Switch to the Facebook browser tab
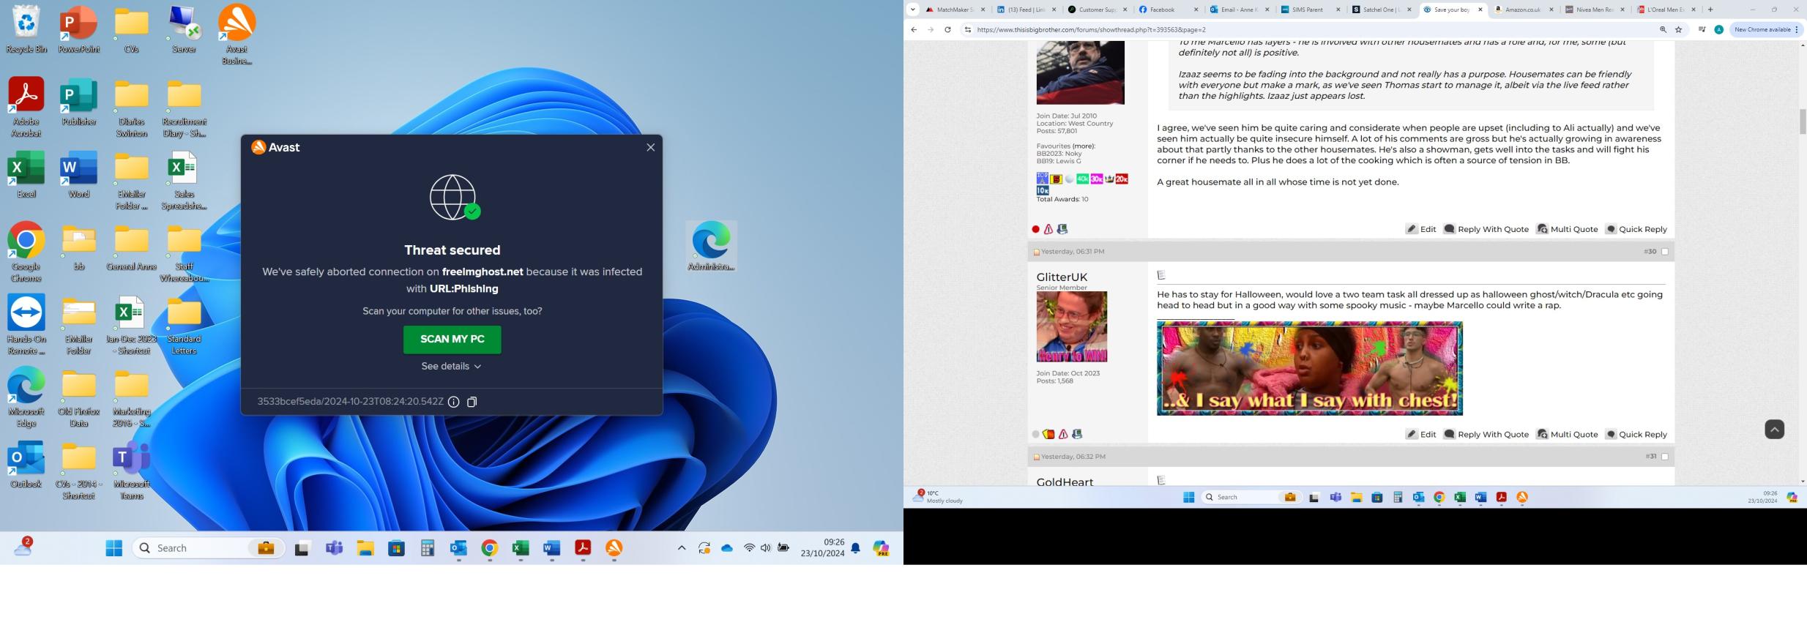 (1162, 10)
